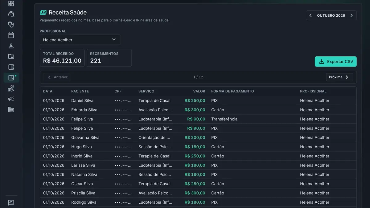The width and height of the screenshot is (370, 208).
Task: Click the Anterior pagination button
Action: [x=57, y=77]
